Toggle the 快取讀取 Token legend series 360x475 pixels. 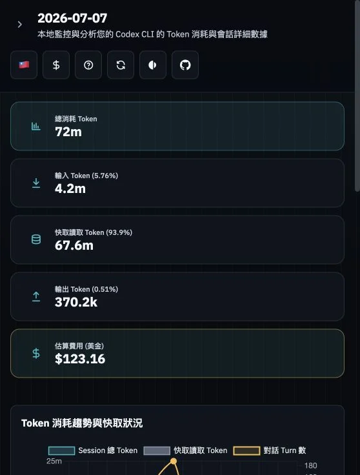(185, 450)
